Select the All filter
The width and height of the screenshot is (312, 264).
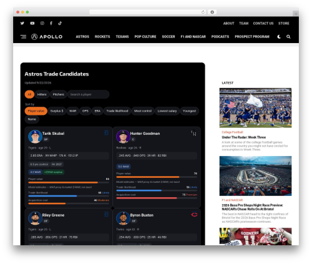pyautogui.click(x=29, y=94)
